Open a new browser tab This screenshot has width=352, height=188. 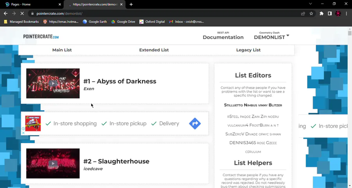click(131, 4)
